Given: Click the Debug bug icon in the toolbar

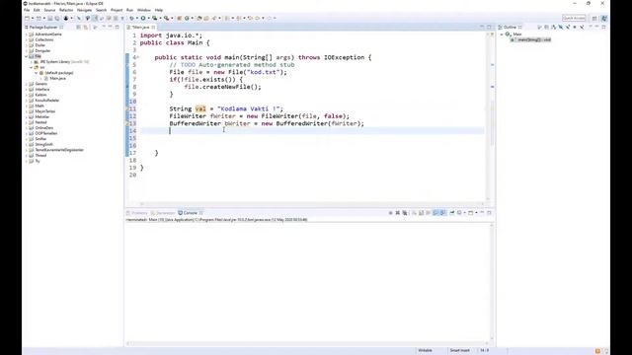Looking at the screenshot, I should [x=131, y=18].
